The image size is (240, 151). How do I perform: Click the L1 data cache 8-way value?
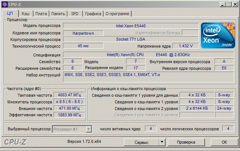(x=224, y=95)
